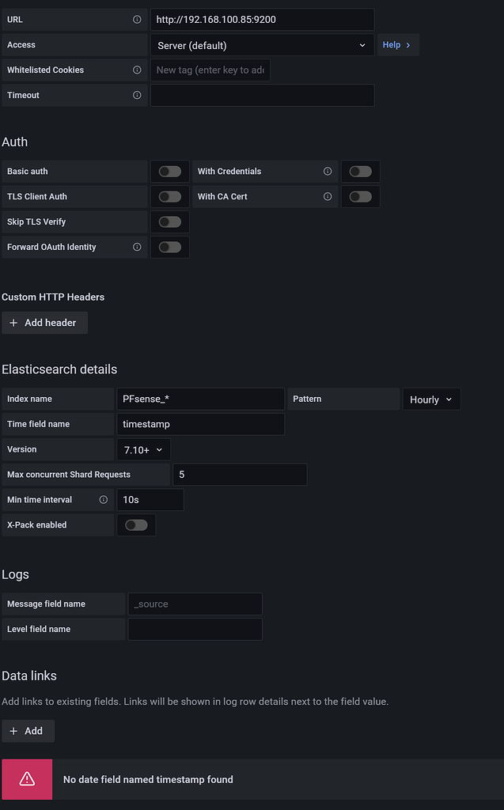Select the Time field name input
The height and width of the screenshot is (810, 504).
tap(200, 424)
